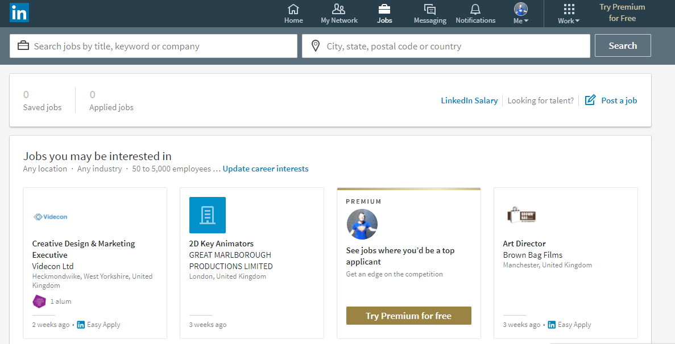
Task: Focus the city or country location field
Action: [x=446, y=46]
